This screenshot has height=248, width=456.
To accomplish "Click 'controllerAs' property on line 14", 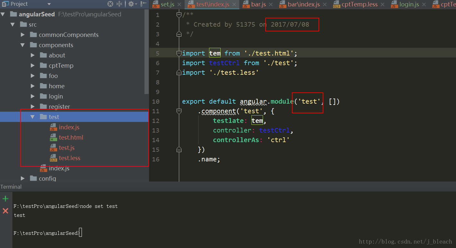I will [x=236, y=140].
